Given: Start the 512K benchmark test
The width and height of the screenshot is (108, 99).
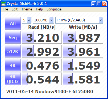Looking at the screenshot, I should coord(13,51).
